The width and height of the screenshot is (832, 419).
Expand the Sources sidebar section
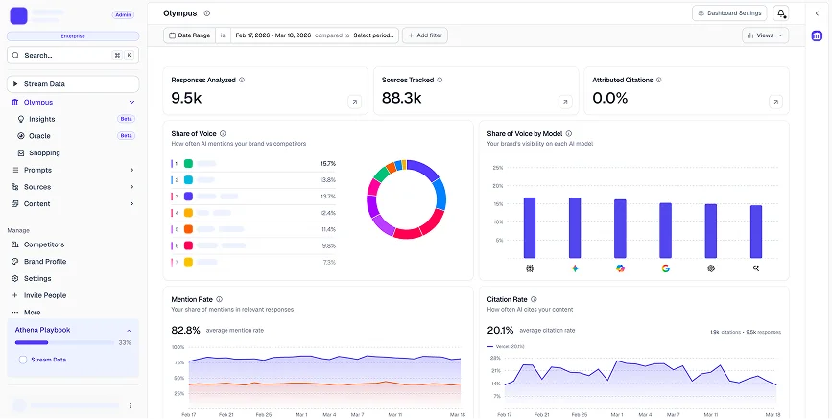pyautogui.click(x=131, y=187)
